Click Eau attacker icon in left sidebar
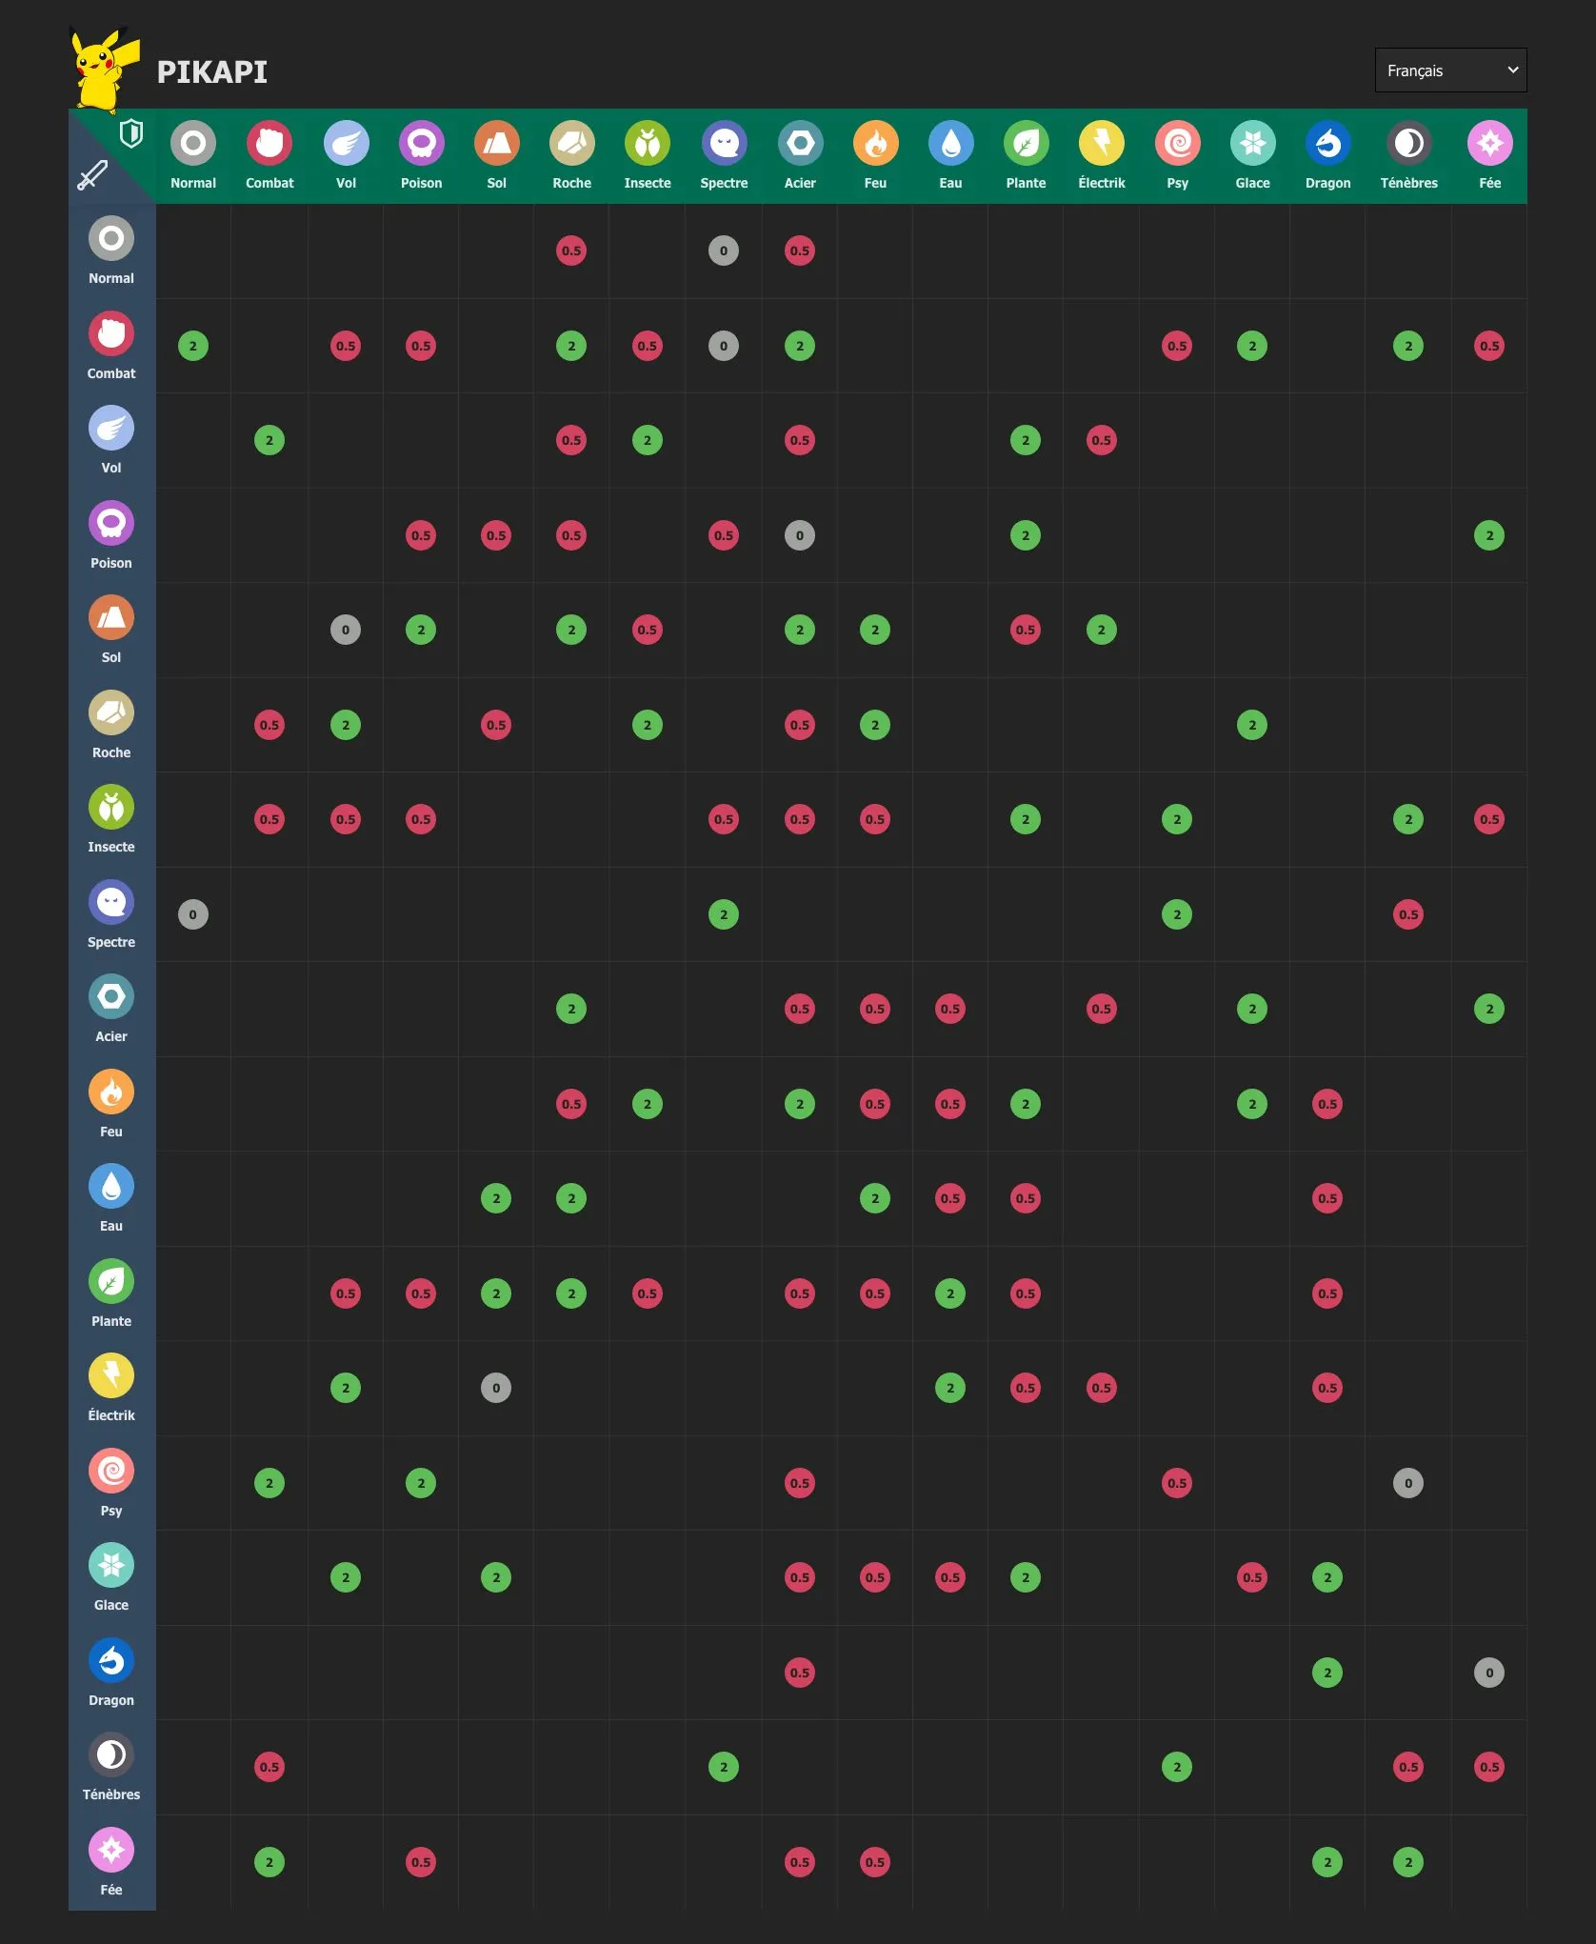1596x1944 pixels. 111,1186
